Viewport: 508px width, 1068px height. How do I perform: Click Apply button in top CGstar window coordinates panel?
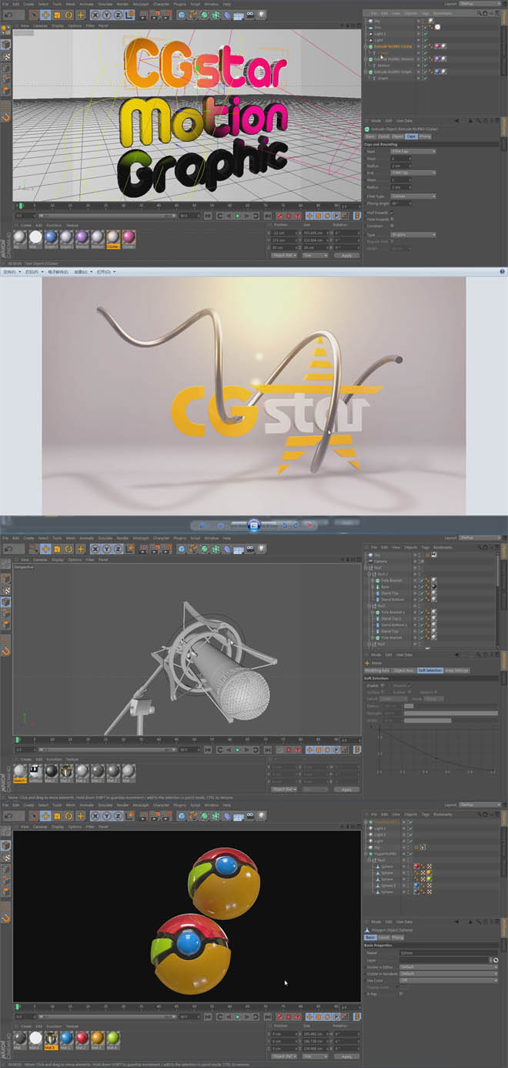pos(346,255)
